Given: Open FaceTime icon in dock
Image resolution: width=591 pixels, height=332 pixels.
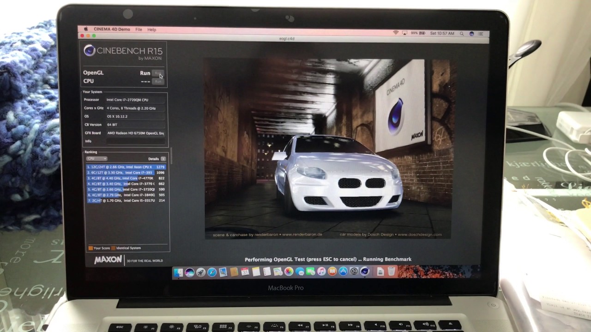Looking at the screenshot, I should point(311,272).
